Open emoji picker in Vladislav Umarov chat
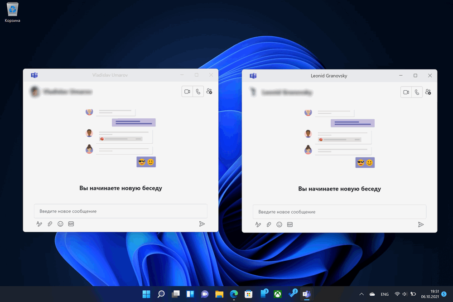The width and height of the screenshot is (453, 302). pos(60,224)
